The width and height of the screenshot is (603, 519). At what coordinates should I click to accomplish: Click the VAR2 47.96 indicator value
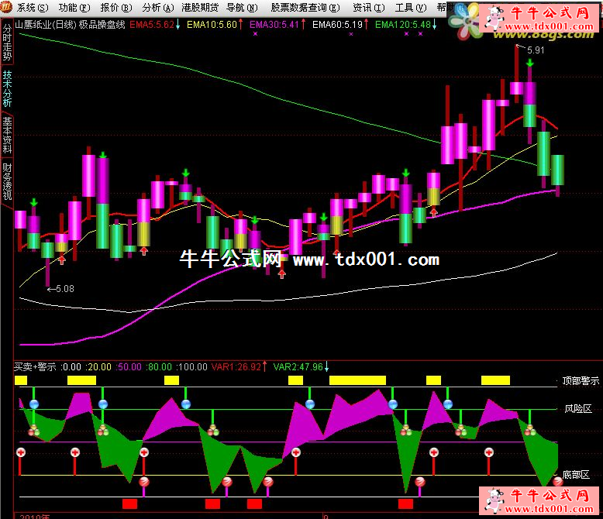coord(298,367)
